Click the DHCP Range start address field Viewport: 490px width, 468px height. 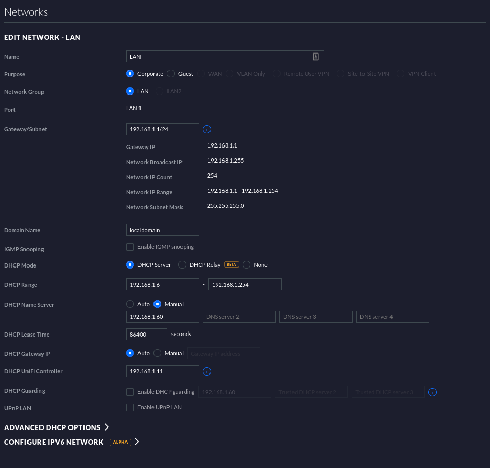coord(162,285)
